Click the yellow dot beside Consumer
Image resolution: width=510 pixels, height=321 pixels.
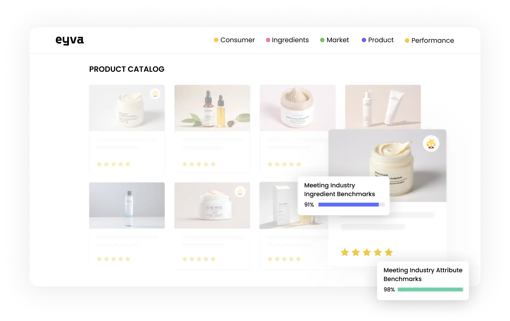coord(216,40)
